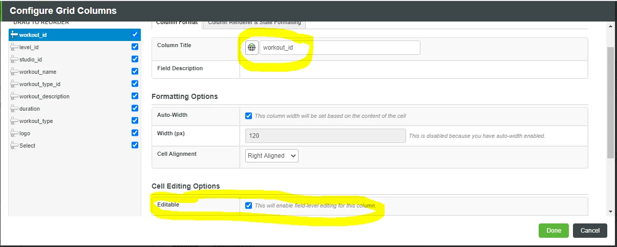Uncheck the workout_name column checkbox
The height and width of the screenshot is (247, 617).
(135, 71)
